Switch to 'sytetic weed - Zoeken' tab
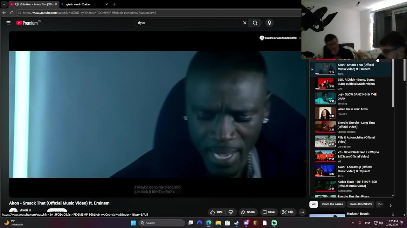This screenshot has height=228, width=407. point(84,4)
